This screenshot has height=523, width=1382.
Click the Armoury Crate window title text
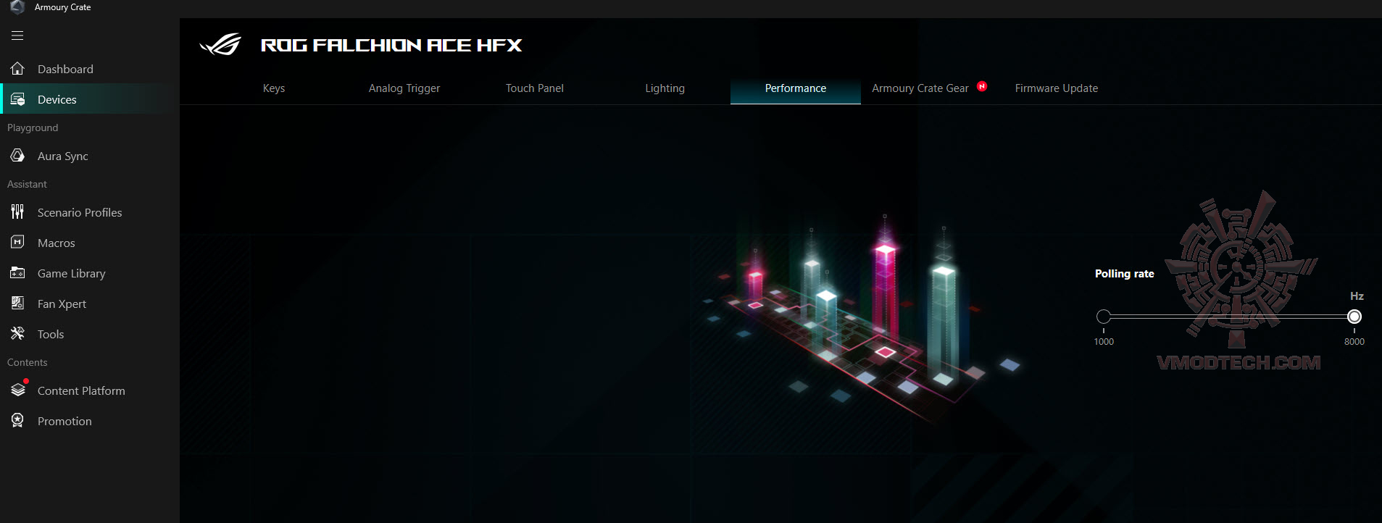(x=63, y=7)
